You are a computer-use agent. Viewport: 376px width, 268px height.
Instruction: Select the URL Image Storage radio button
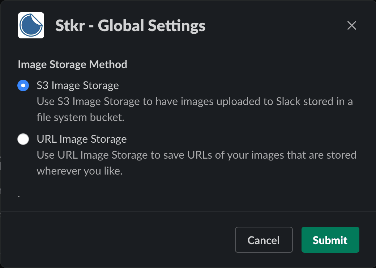pos(23,139)
